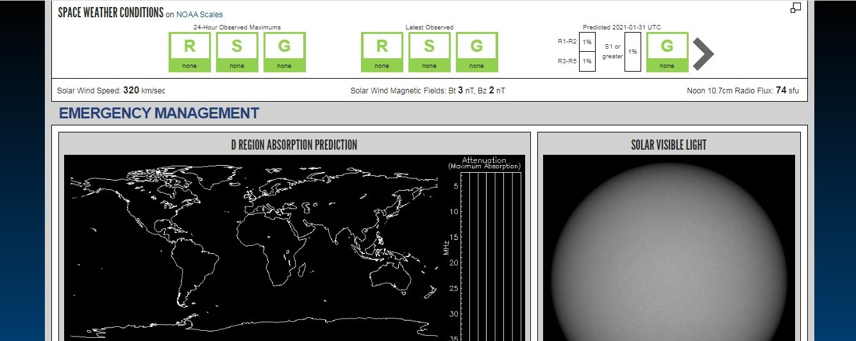Select the 24-Hour Observed Maximums G box

pos(285,52)
